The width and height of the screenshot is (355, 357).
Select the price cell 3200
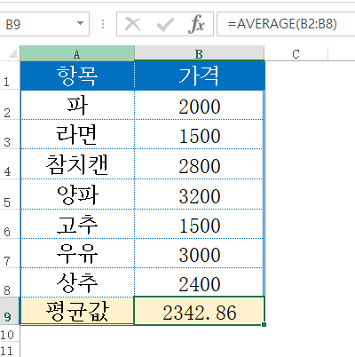click(199, 194)
